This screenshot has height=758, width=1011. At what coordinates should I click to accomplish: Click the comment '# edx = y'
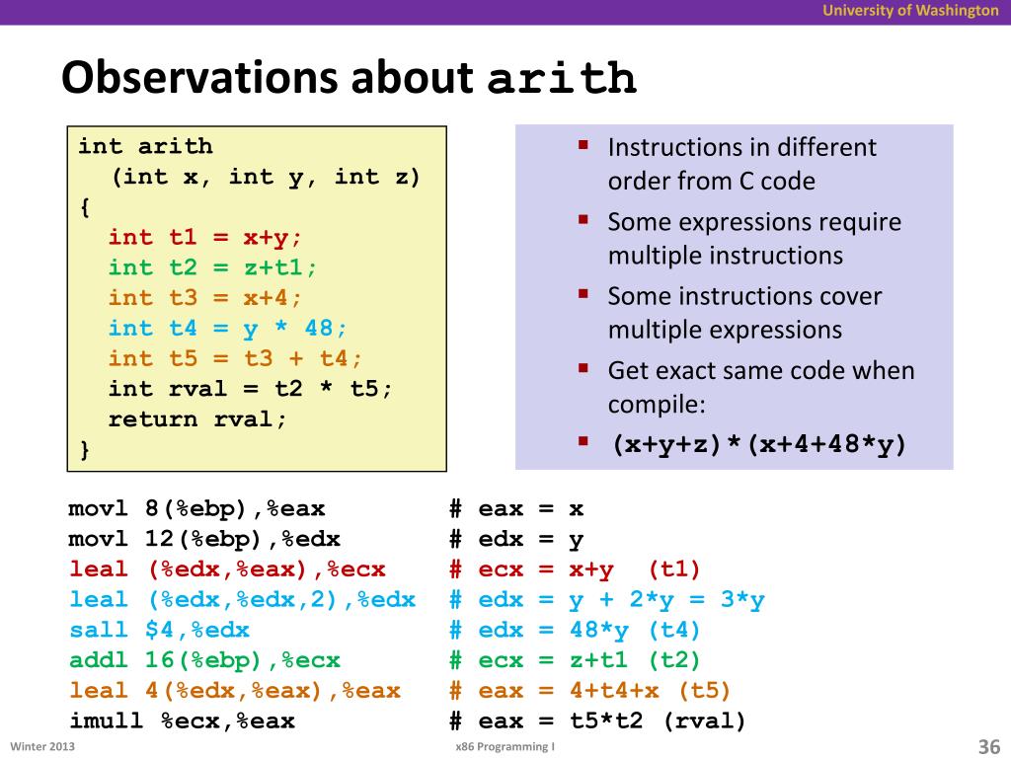[516, 539]
